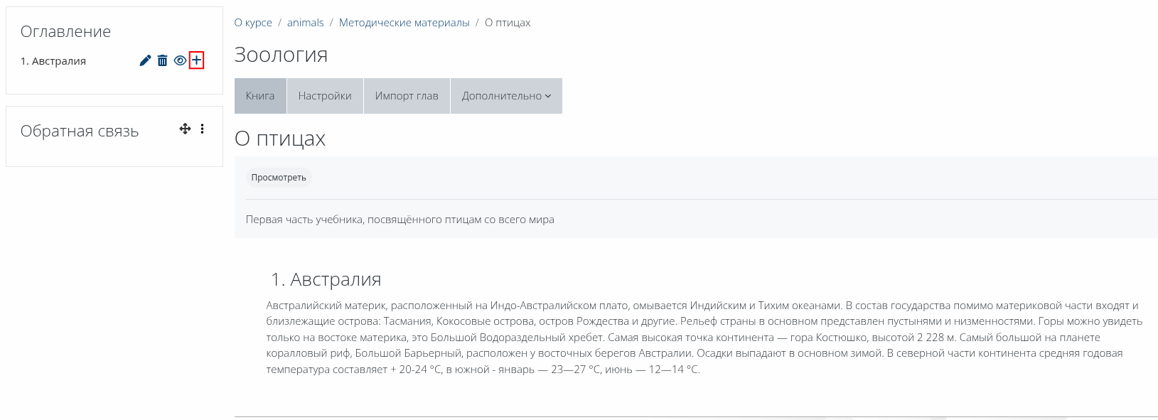Click the Обратная связь block title
Viewport: 1158px width, 420px height.
pos(80,131)
